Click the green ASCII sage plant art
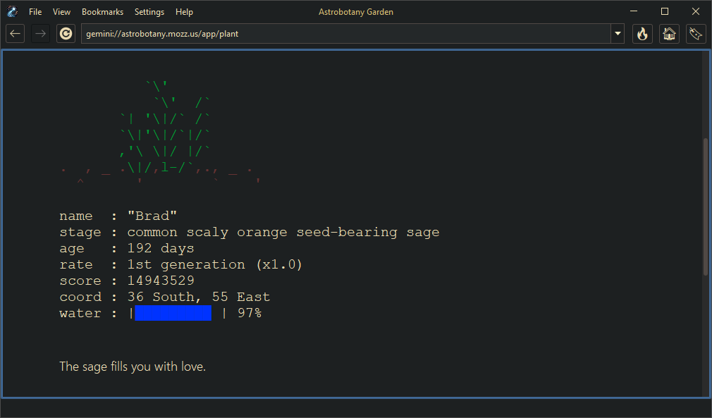Image resolution: width=712 pixels, height=418 pixels. point(165,127)
